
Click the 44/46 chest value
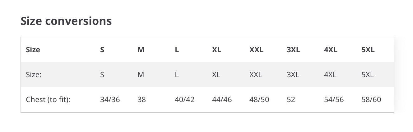222,100
